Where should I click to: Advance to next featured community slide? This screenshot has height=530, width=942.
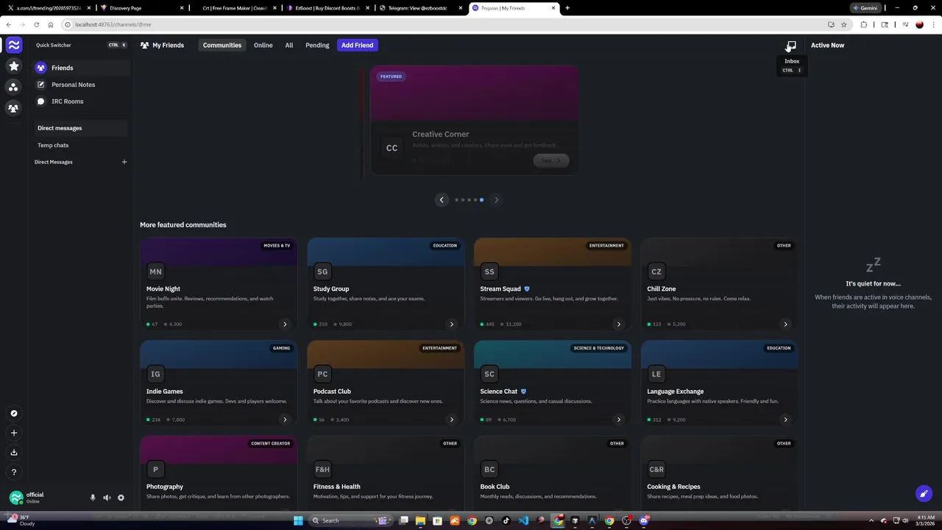click(x=496, y=199)
